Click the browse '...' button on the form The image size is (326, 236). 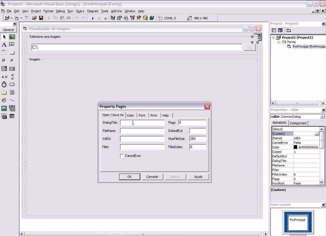tap(250, 48)
